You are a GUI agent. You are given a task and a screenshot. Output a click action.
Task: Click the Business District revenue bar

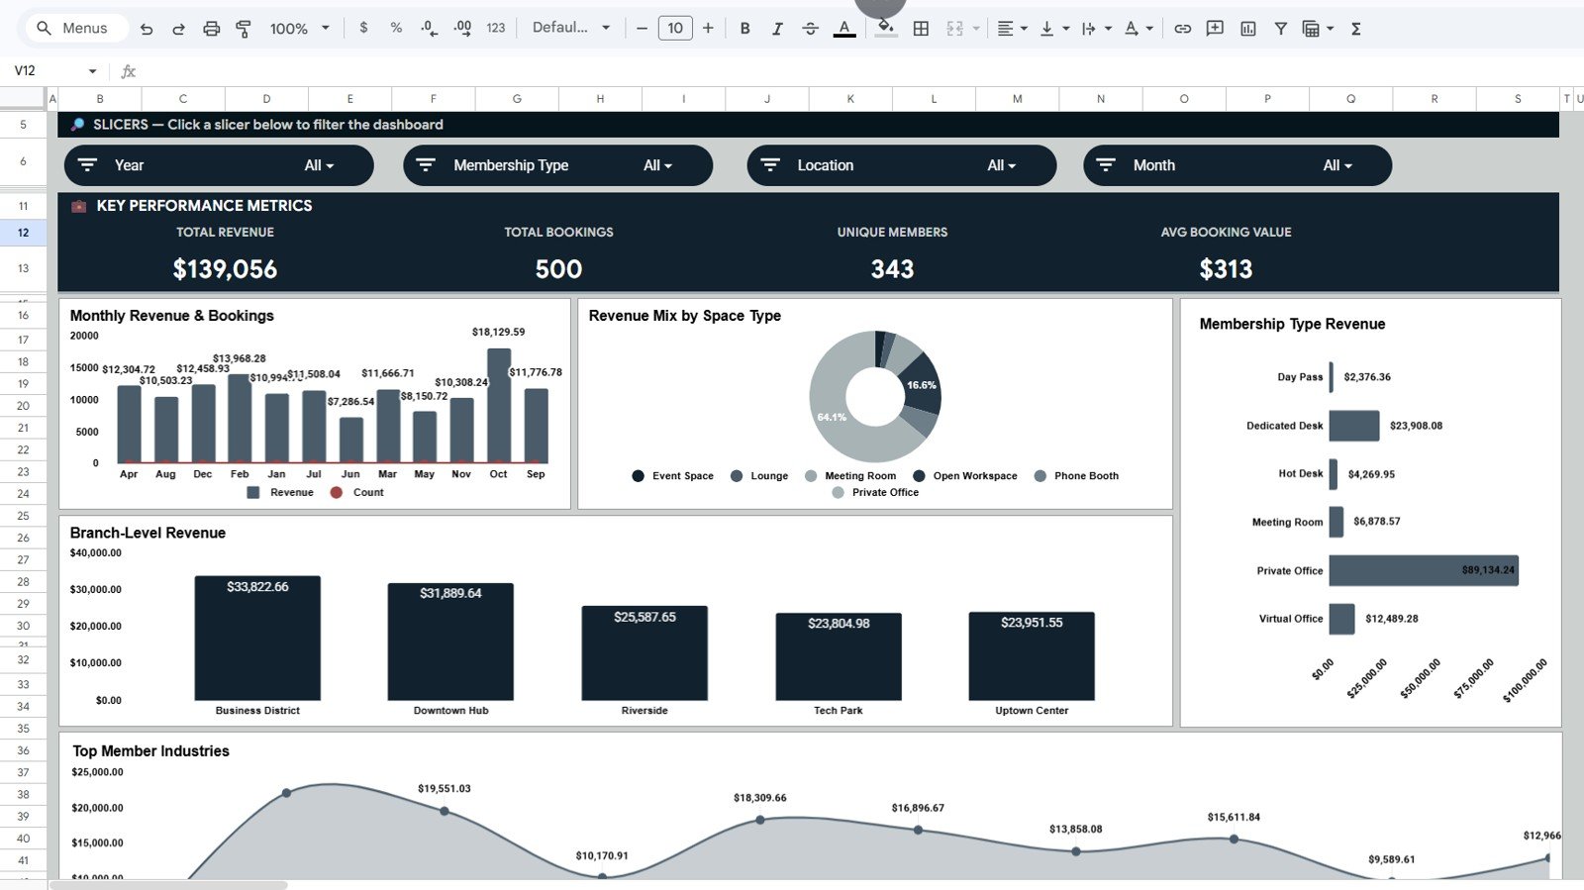pyautogui.click(x=257, y=639)
